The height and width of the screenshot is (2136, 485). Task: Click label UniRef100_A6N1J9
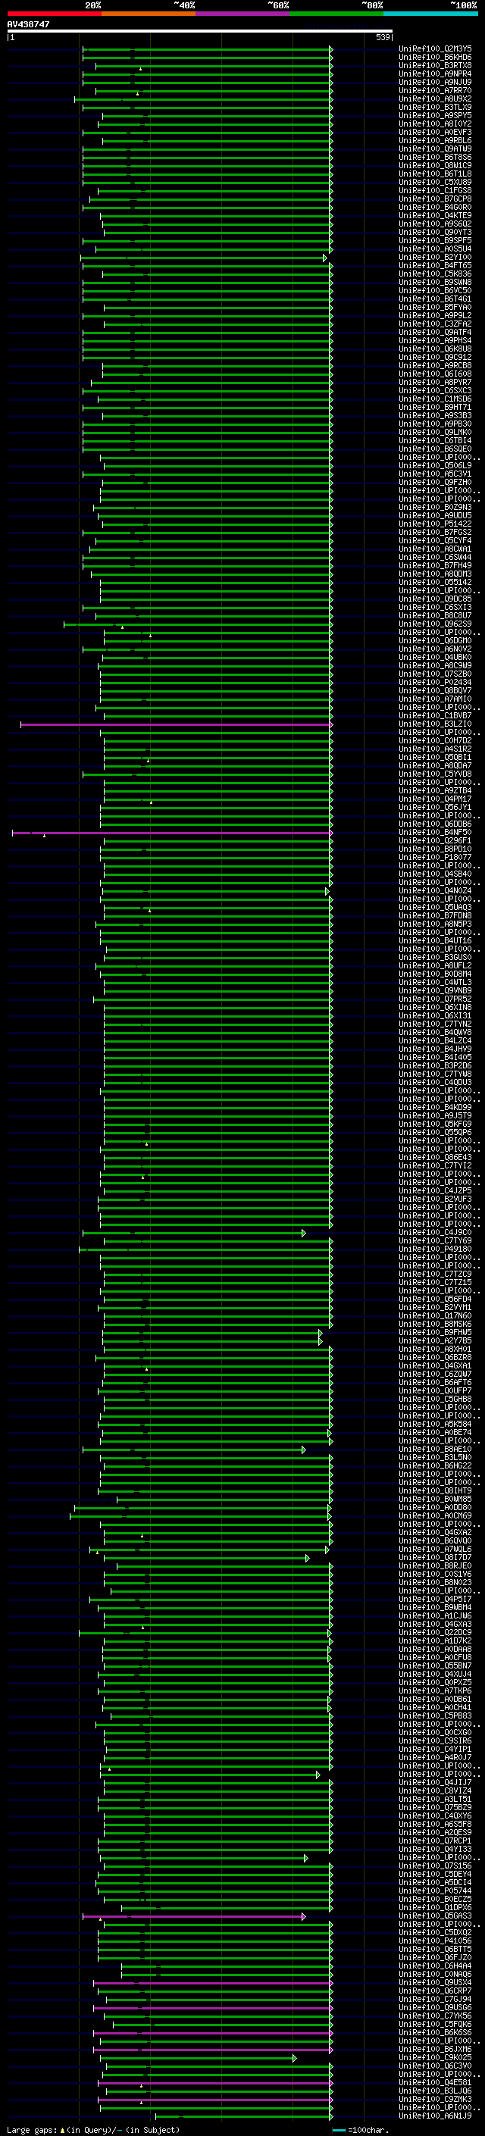pyautogui.click(x=435, y=2116)
